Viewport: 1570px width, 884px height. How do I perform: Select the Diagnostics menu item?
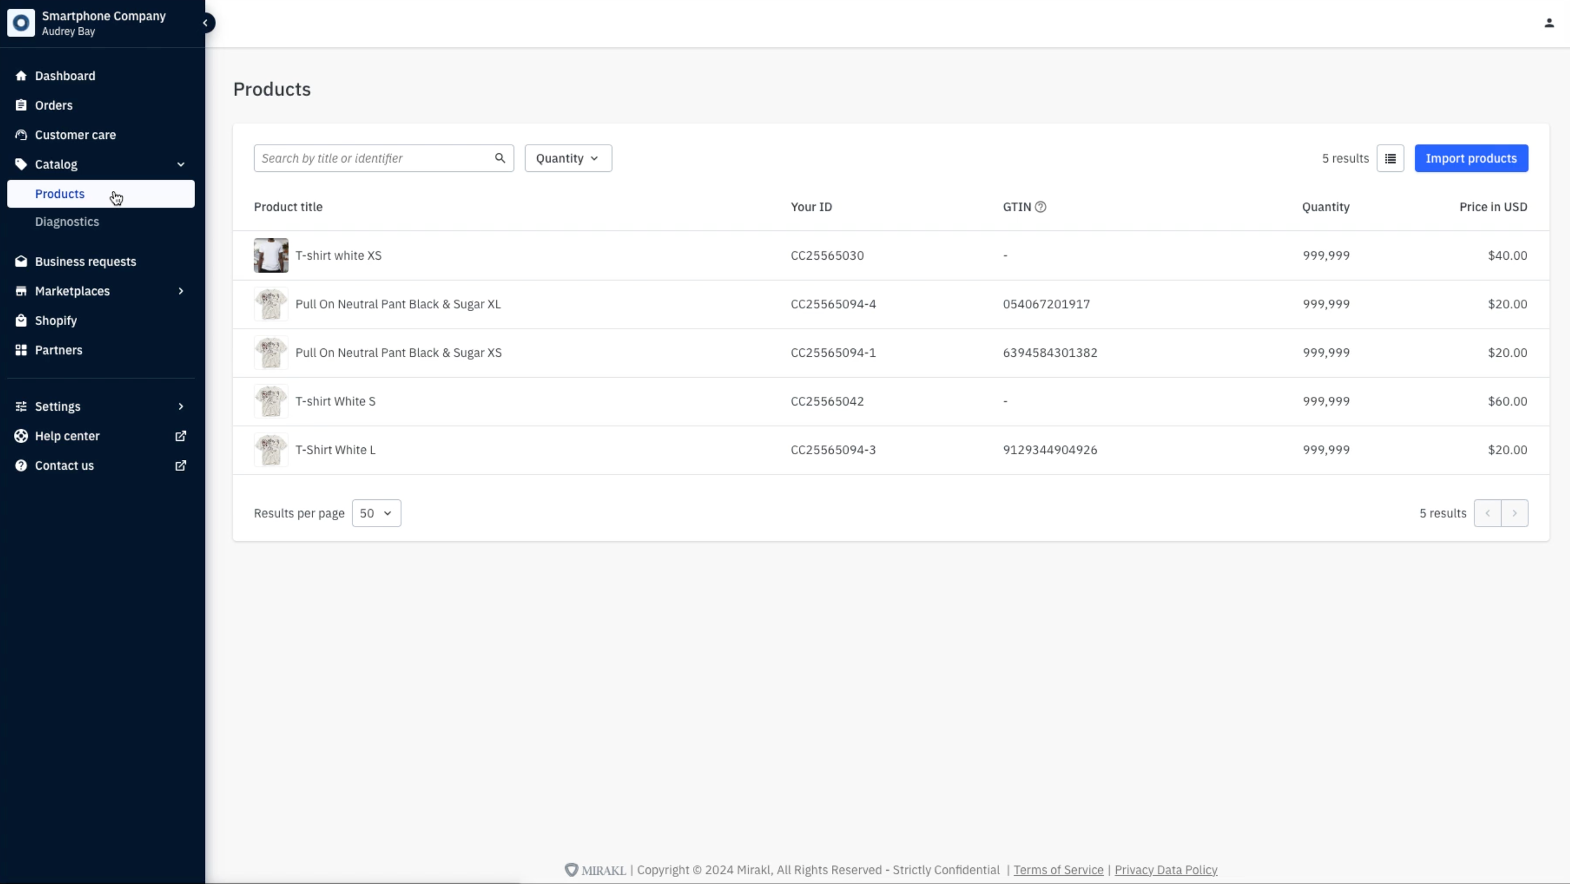(x=67, y=221)
